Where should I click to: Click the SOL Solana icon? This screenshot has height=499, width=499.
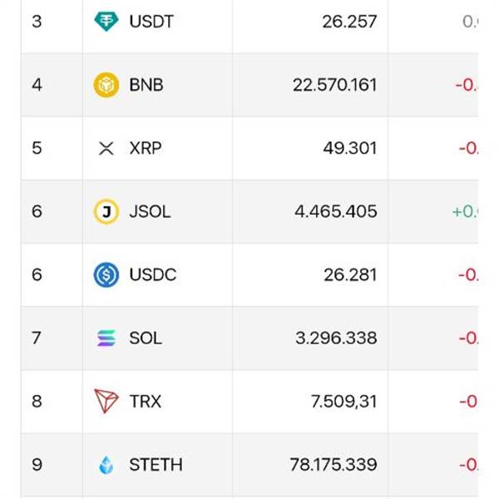[106, 338]
